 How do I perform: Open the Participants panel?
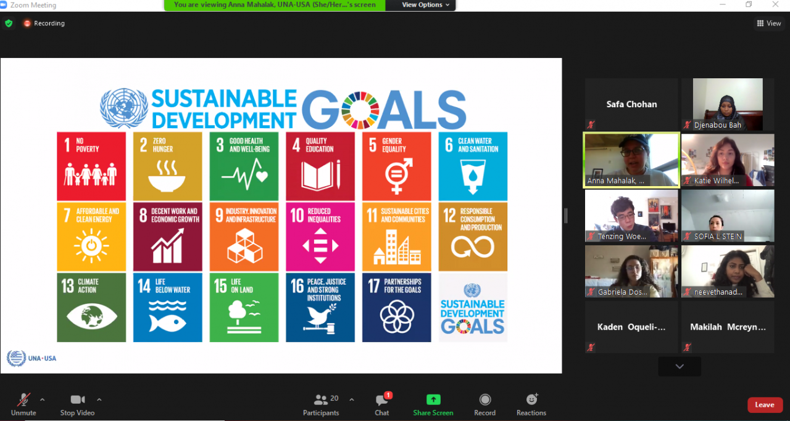(321, 404)
